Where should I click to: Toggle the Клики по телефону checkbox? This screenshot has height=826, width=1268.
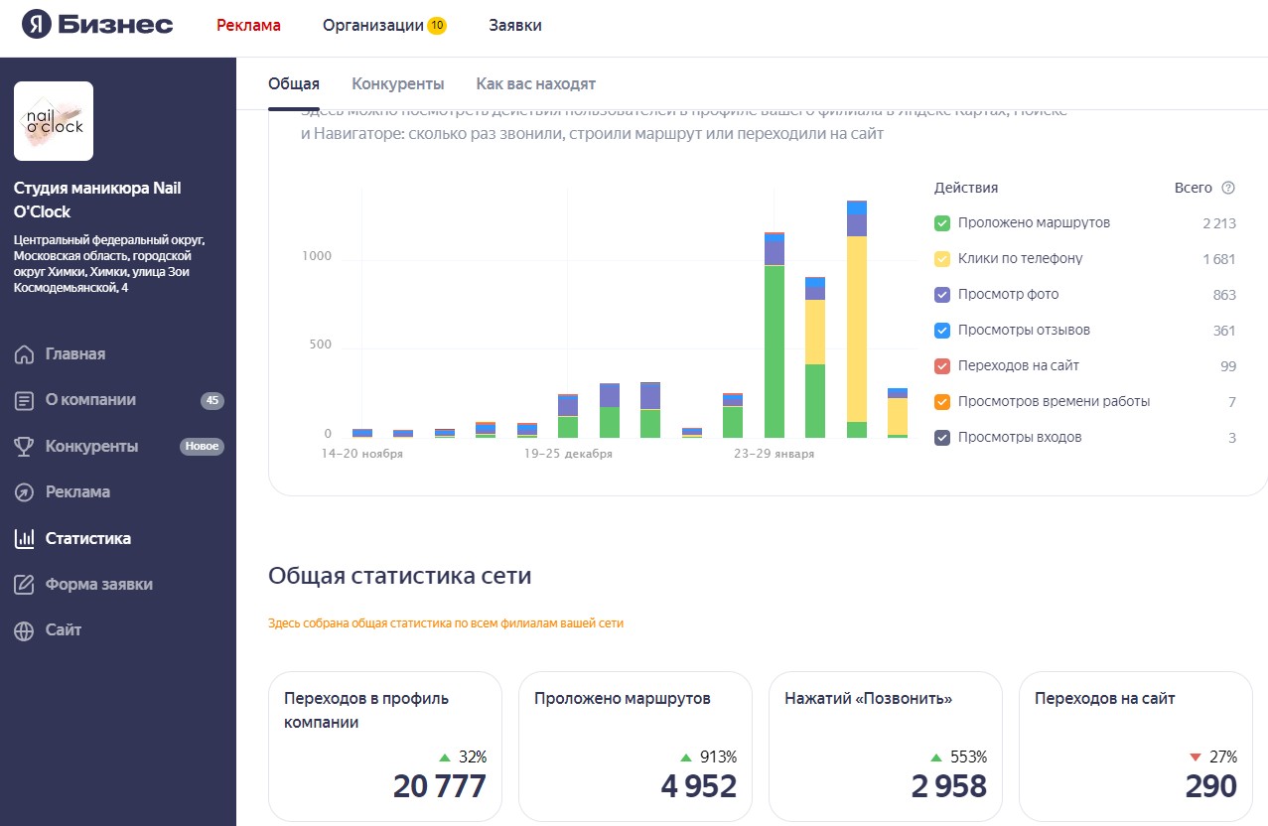pyautogui.click(x=943, y=259)
